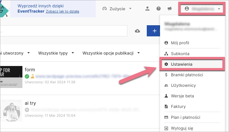Screen dimensions: 229x132
Task: Open the form landing page thumbnail
Action: pyautogui.click(x=11, y=77)
